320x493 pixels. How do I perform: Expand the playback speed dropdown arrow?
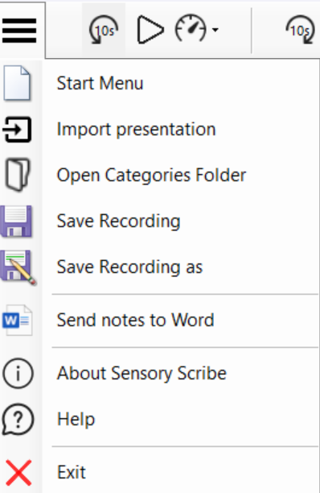pyautogui.click(x=215, y=30)
